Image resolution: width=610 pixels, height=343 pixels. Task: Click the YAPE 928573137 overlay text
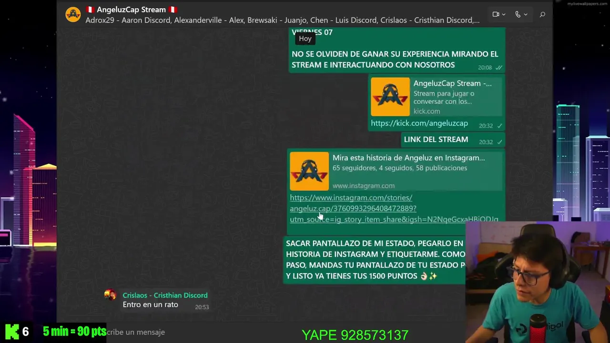click(355, 335)
